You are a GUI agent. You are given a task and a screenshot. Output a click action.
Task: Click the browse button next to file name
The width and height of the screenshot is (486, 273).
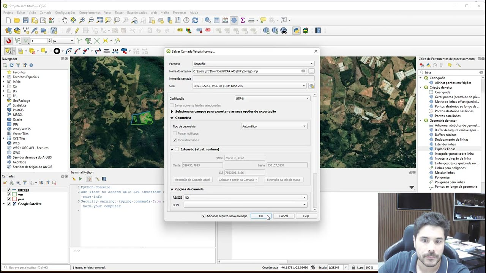tap(311, 71)
